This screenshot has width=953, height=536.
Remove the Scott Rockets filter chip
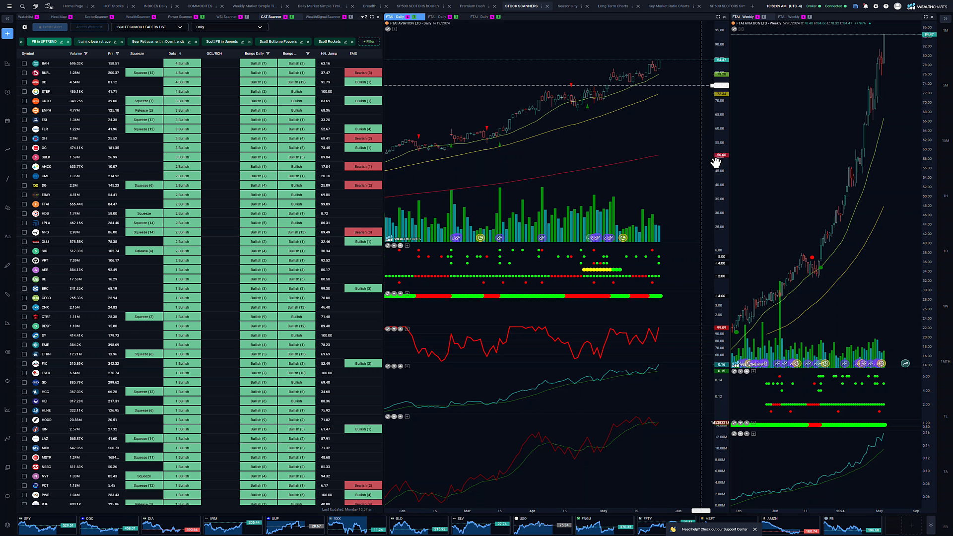coord(352,42)
